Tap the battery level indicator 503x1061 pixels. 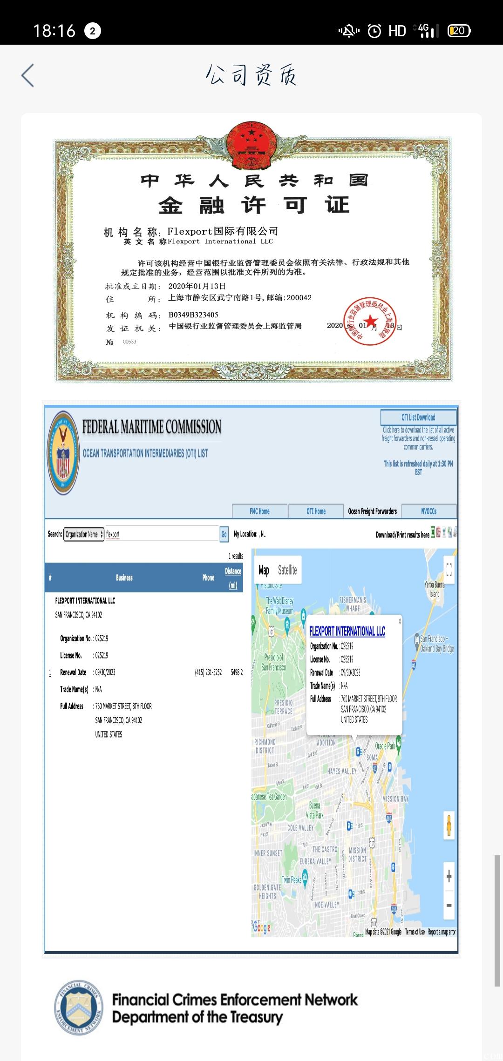pyautogui.click(x=459, y=31)
